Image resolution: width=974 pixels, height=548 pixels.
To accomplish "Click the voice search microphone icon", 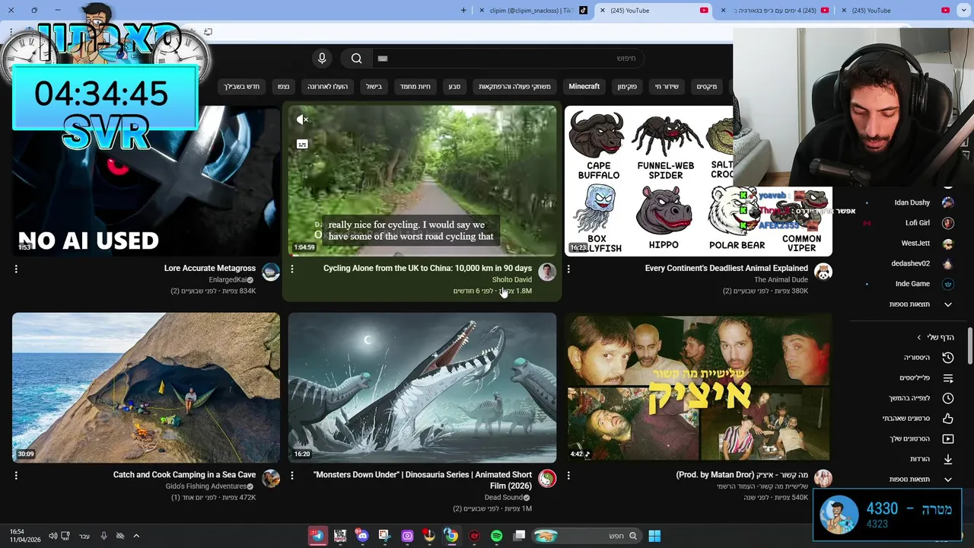I will pyautogui.click(x=322, y=59).
